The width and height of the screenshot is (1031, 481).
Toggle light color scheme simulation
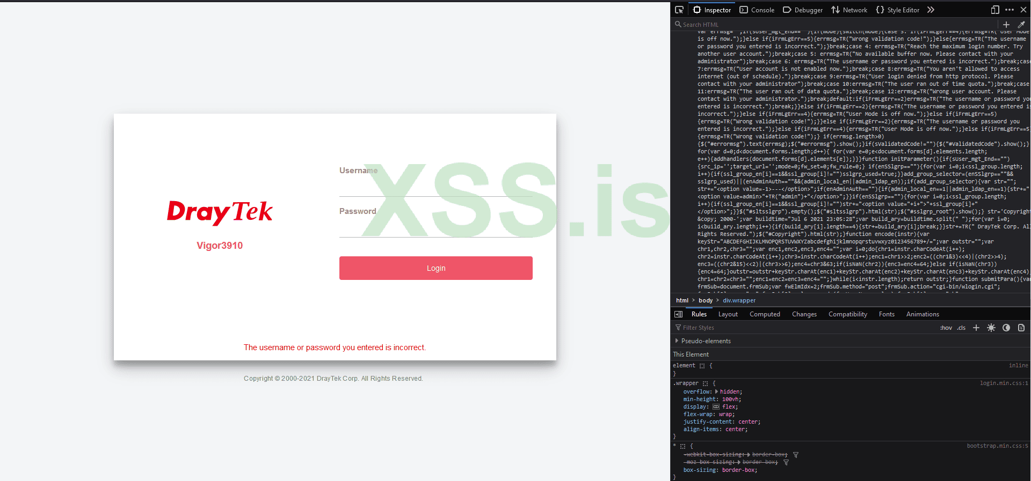point(991,328)
